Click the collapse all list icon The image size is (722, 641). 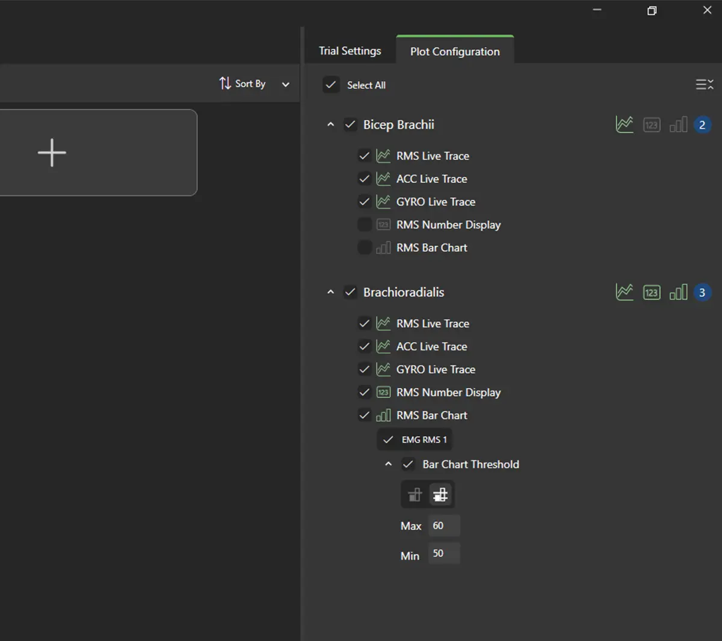coord(704,85)
